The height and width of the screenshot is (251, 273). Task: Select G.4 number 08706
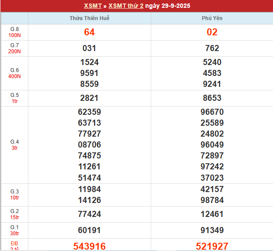(x=90, y=145)
